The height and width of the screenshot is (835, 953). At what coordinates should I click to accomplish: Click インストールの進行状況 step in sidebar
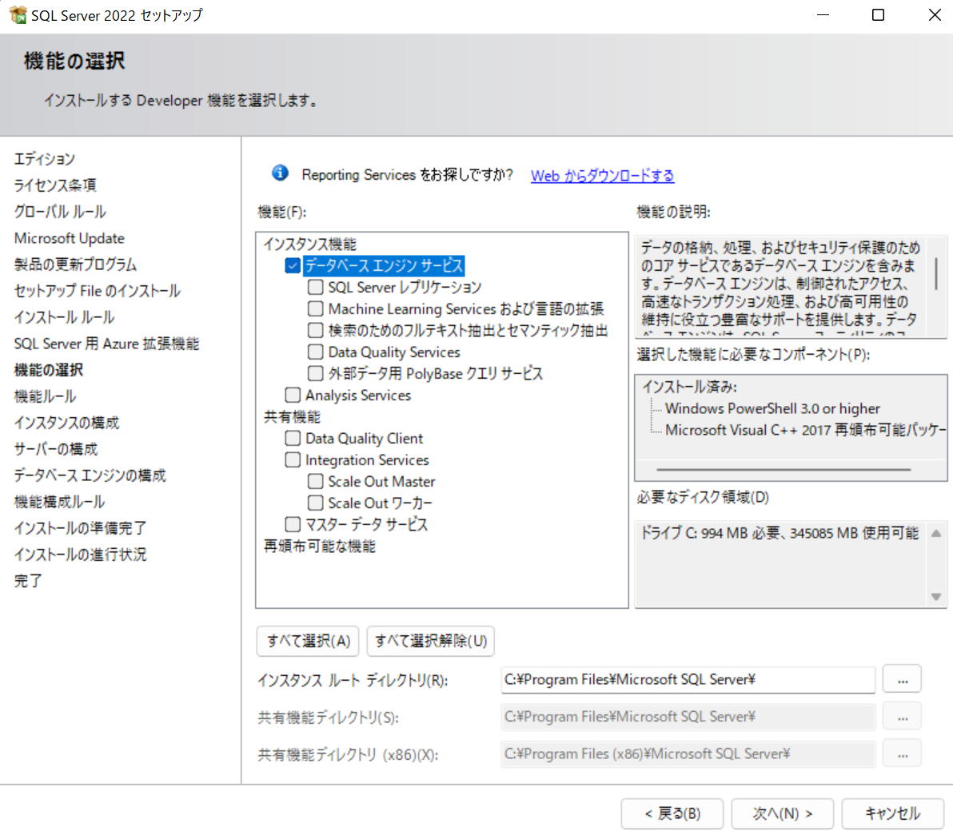click(80, 555)
